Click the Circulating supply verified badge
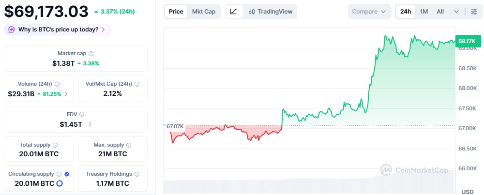Viewport: 484px width, 195px height. [67, 174]
